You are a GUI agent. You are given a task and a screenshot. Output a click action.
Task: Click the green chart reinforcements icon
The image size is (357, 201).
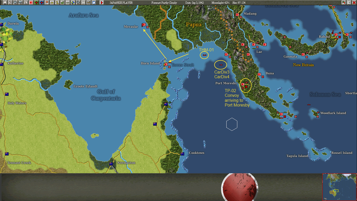pos(62,2)
